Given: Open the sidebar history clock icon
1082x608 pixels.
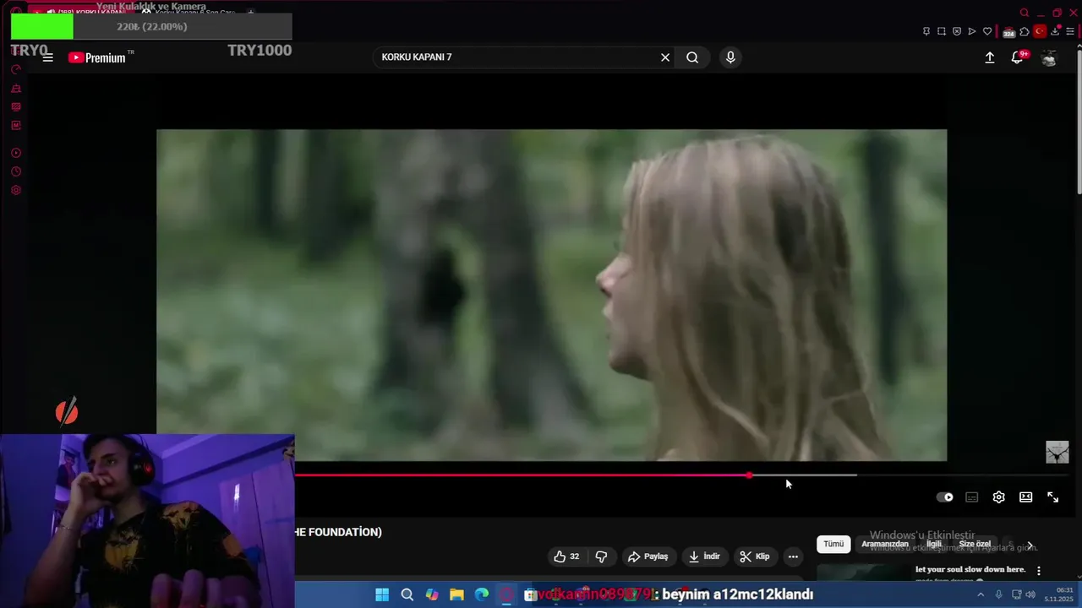Looking at the screenshot, I should [x=16, y=171].
